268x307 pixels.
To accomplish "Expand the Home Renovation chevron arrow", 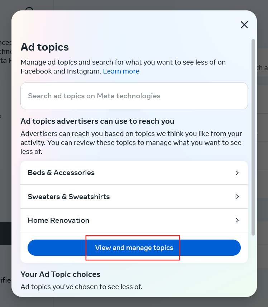I will pos(237,220).
